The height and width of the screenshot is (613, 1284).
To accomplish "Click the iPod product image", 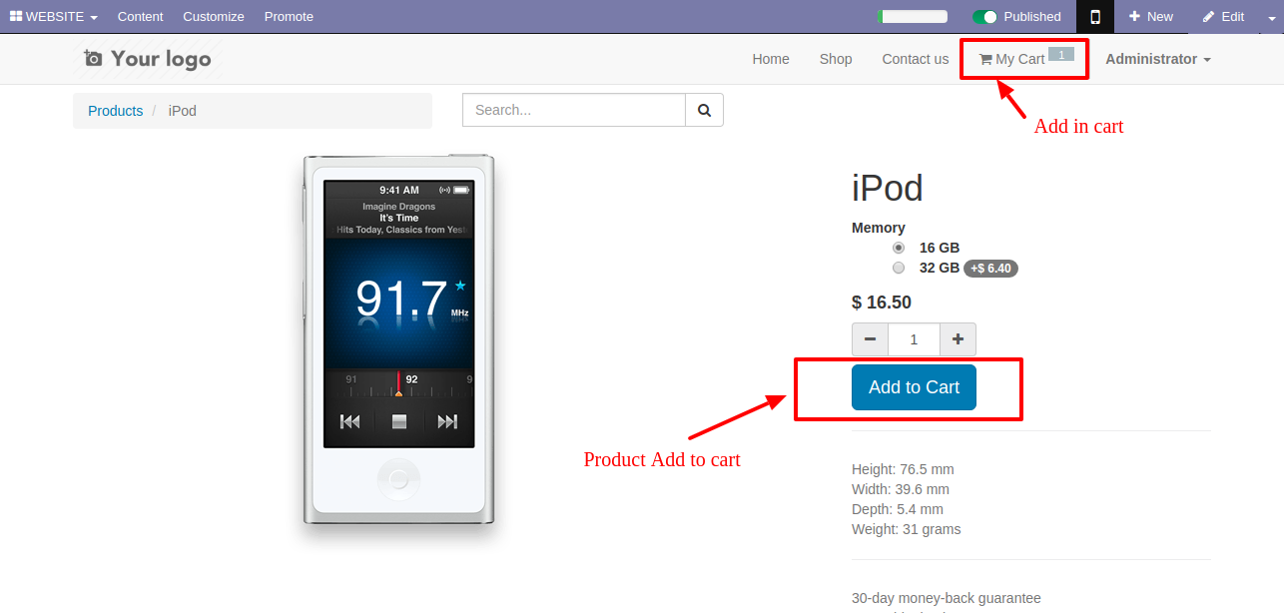I will coord(398,340).
